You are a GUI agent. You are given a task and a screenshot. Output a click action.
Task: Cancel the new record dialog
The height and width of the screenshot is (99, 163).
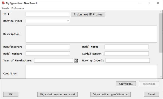point(151,94)
